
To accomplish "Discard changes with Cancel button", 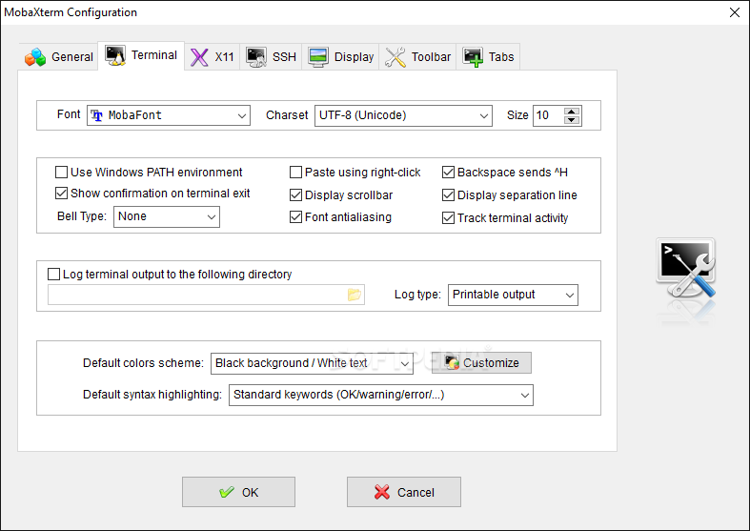I will [x=404, y=492].
